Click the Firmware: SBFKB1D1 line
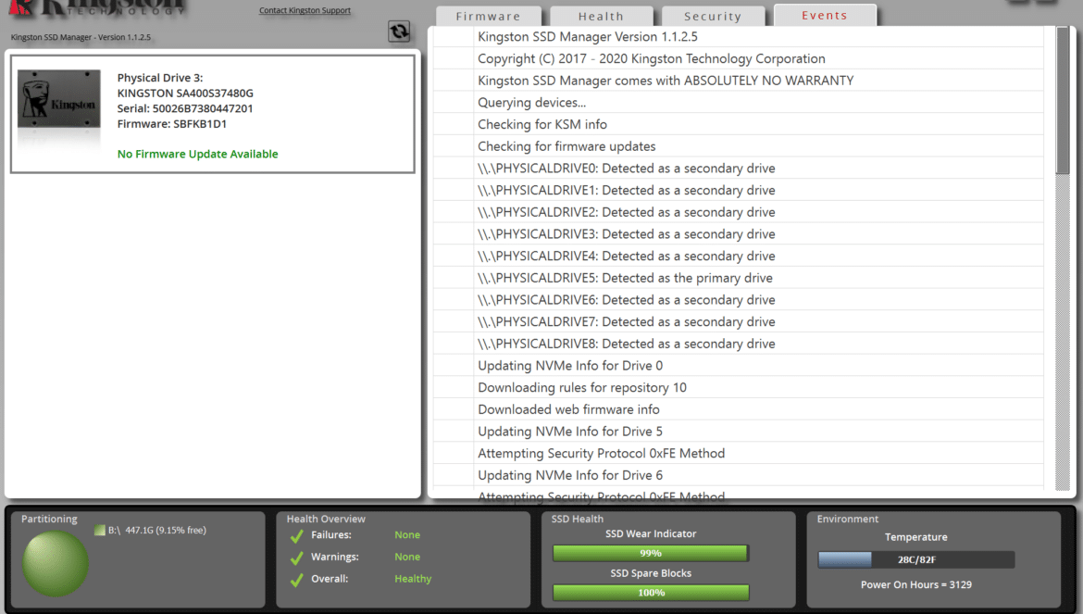 click(x=172, y=124)
